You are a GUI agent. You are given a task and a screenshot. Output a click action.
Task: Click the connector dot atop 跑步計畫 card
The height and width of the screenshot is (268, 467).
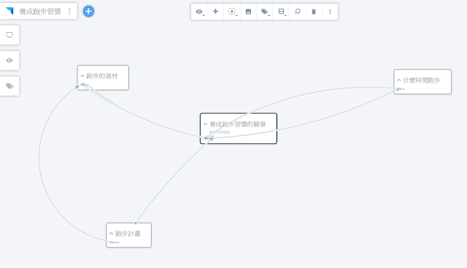coord(136,223)
